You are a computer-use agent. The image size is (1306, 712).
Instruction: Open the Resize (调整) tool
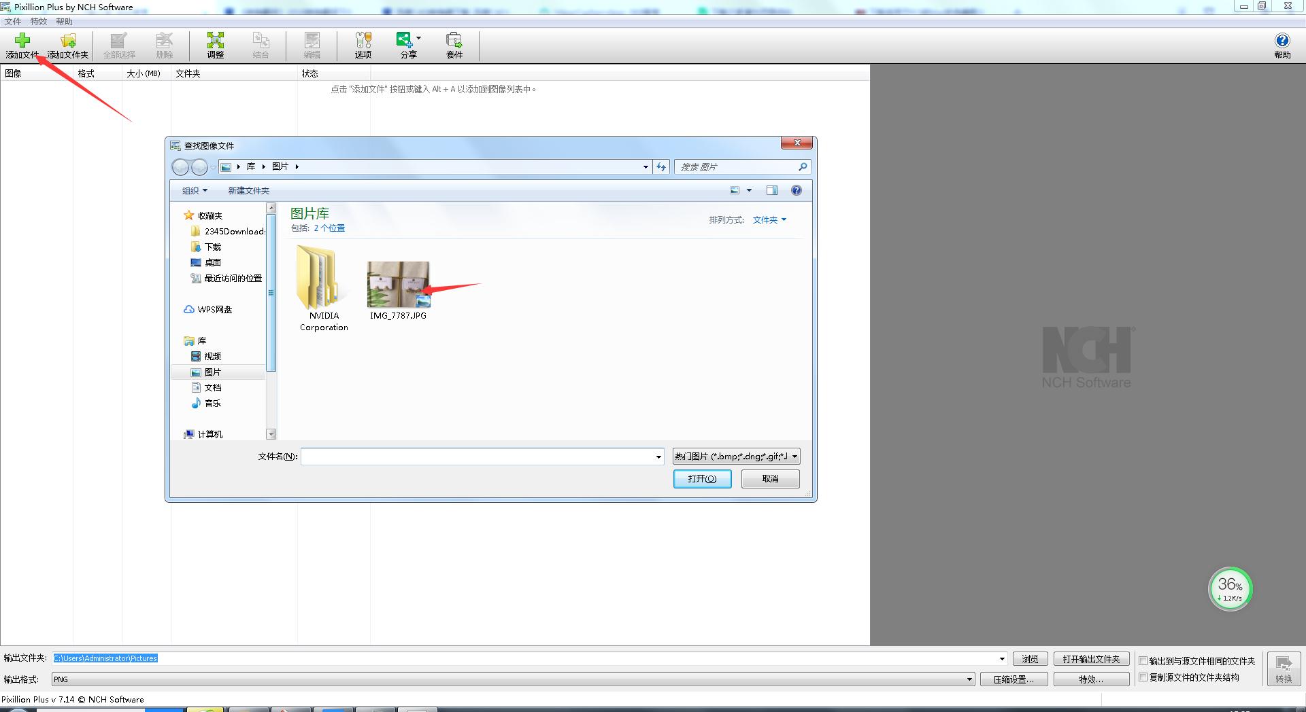[215, 45]
